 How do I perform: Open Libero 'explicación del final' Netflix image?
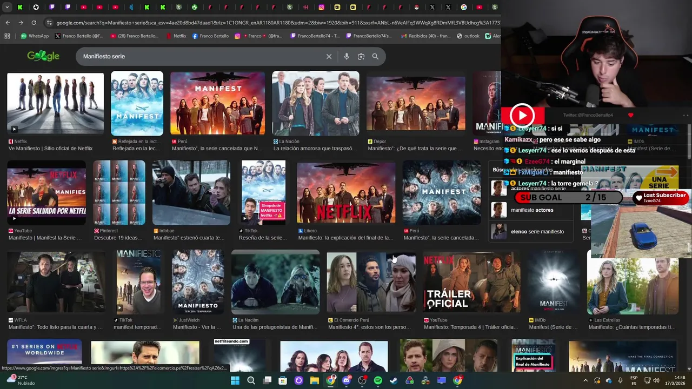pyautogui.click(x=346, y=192)
